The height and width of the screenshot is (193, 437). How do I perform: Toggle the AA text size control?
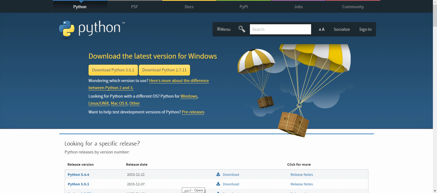(x=322, y=29)
